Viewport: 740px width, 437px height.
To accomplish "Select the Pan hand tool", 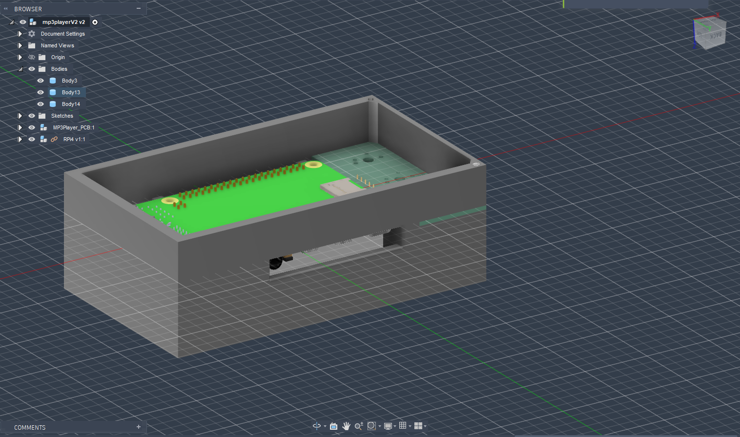I will (x=347, y=426).
